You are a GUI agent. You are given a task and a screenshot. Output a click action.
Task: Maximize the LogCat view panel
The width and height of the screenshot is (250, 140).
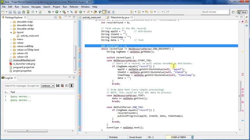point(74,77)
